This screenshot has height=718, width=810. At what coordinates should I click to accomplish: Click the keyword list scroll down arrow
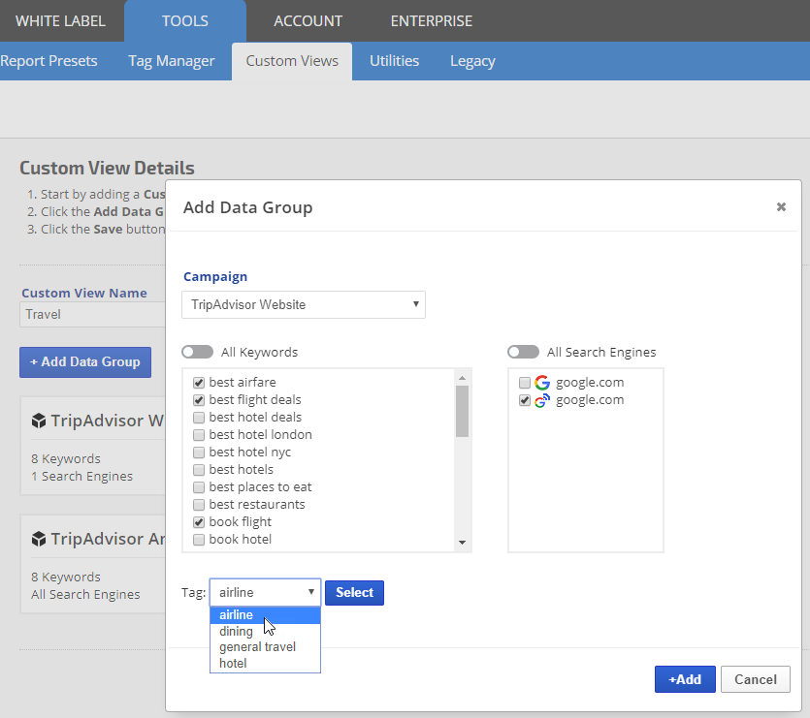pos(462,543)
